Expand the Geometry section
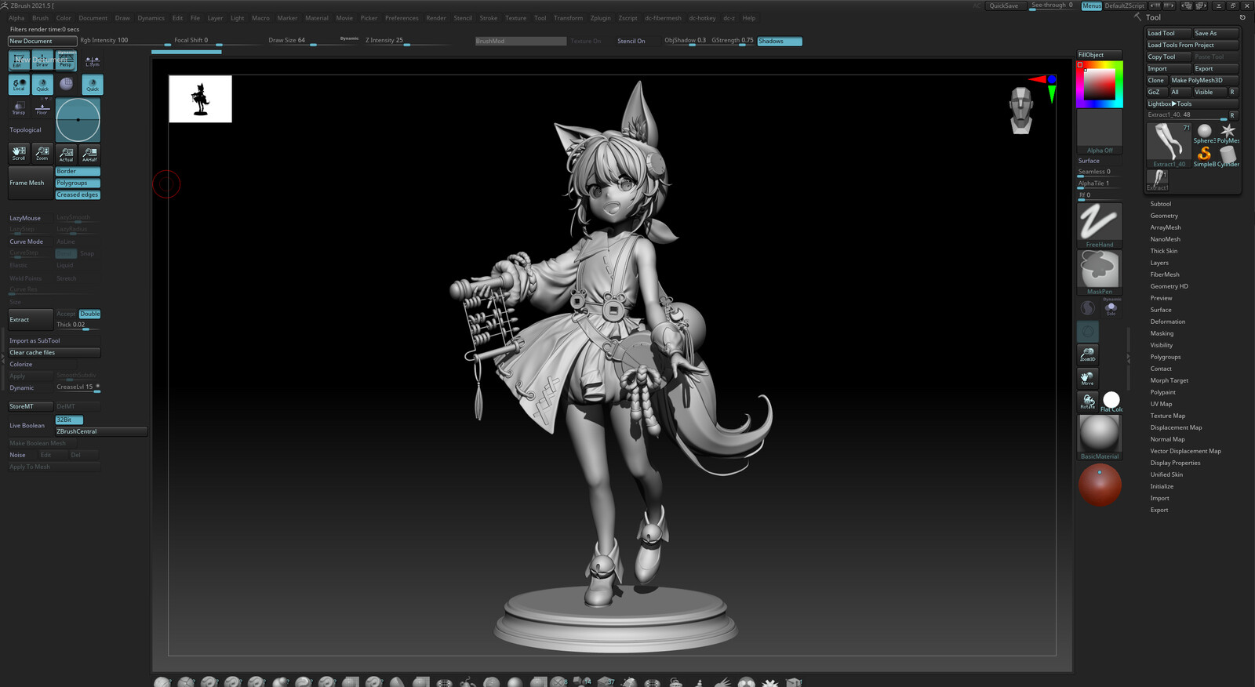This screenshot has width=1255, height=687. pyautogui.click(x=1164, y=216)
